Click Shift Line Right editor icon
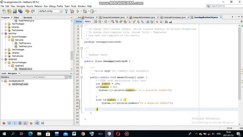243x137 pixels. [152, 22]
